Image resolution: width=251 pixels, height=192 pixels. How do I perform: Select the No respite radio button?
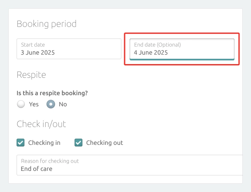(51, 104)
